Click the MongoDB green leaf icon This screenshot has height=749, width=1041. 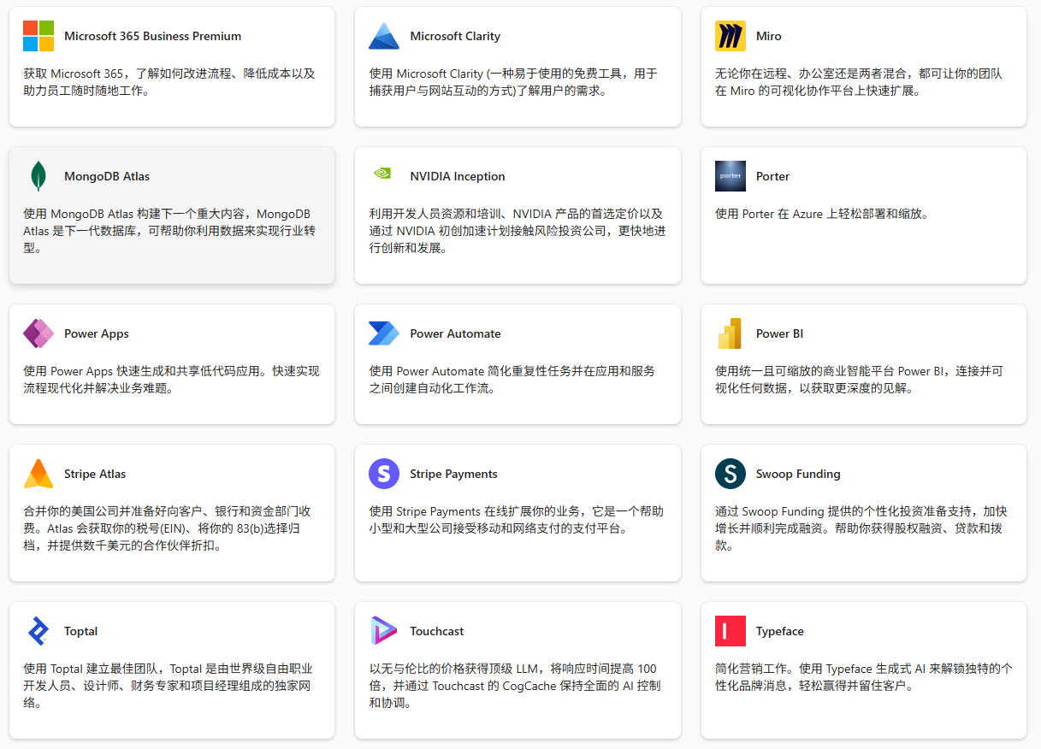[38, 176]
